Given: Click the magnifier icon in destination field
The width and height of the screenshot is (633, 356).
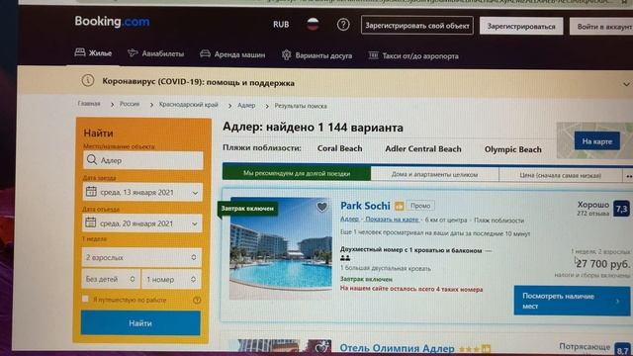Looking at the screenshot, I should coord(92,159).
